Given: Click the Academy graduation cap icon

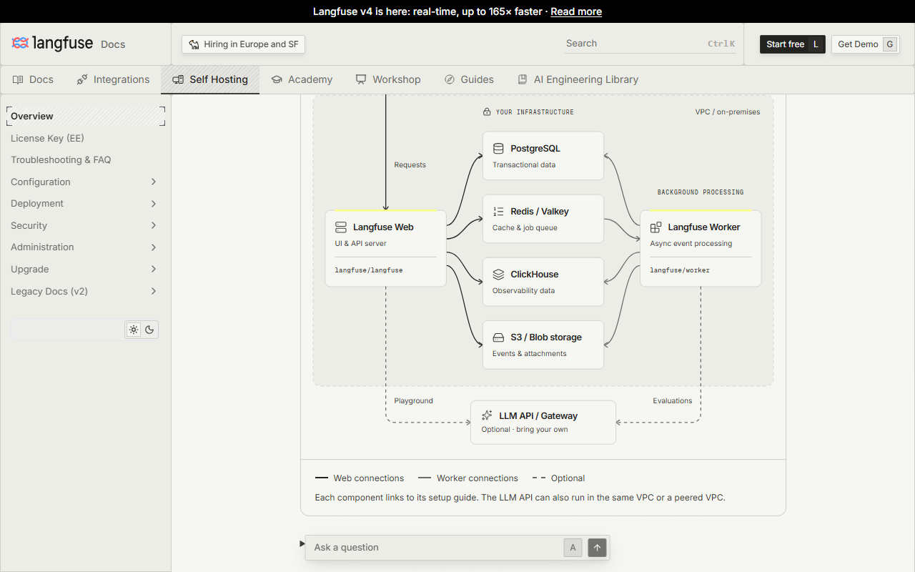Looking at the screenshot, I should click(277, 79).
